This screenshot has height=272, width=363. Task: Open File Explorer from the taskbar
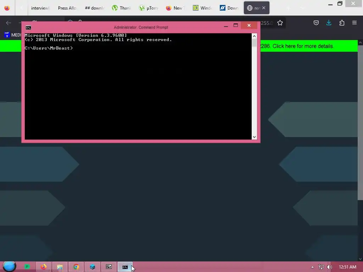coord(60,267)
